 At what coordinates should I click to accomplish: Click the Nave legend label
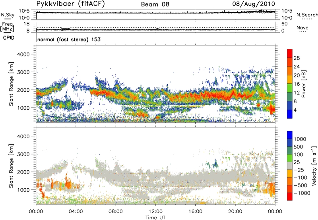302,27
